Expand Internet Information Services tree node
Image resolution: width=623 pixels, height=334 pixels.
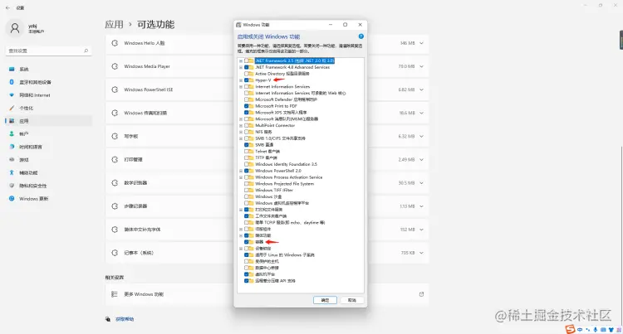point(241,87)
